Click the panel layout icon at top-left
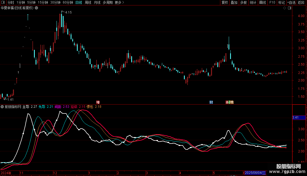 [3, 2]
